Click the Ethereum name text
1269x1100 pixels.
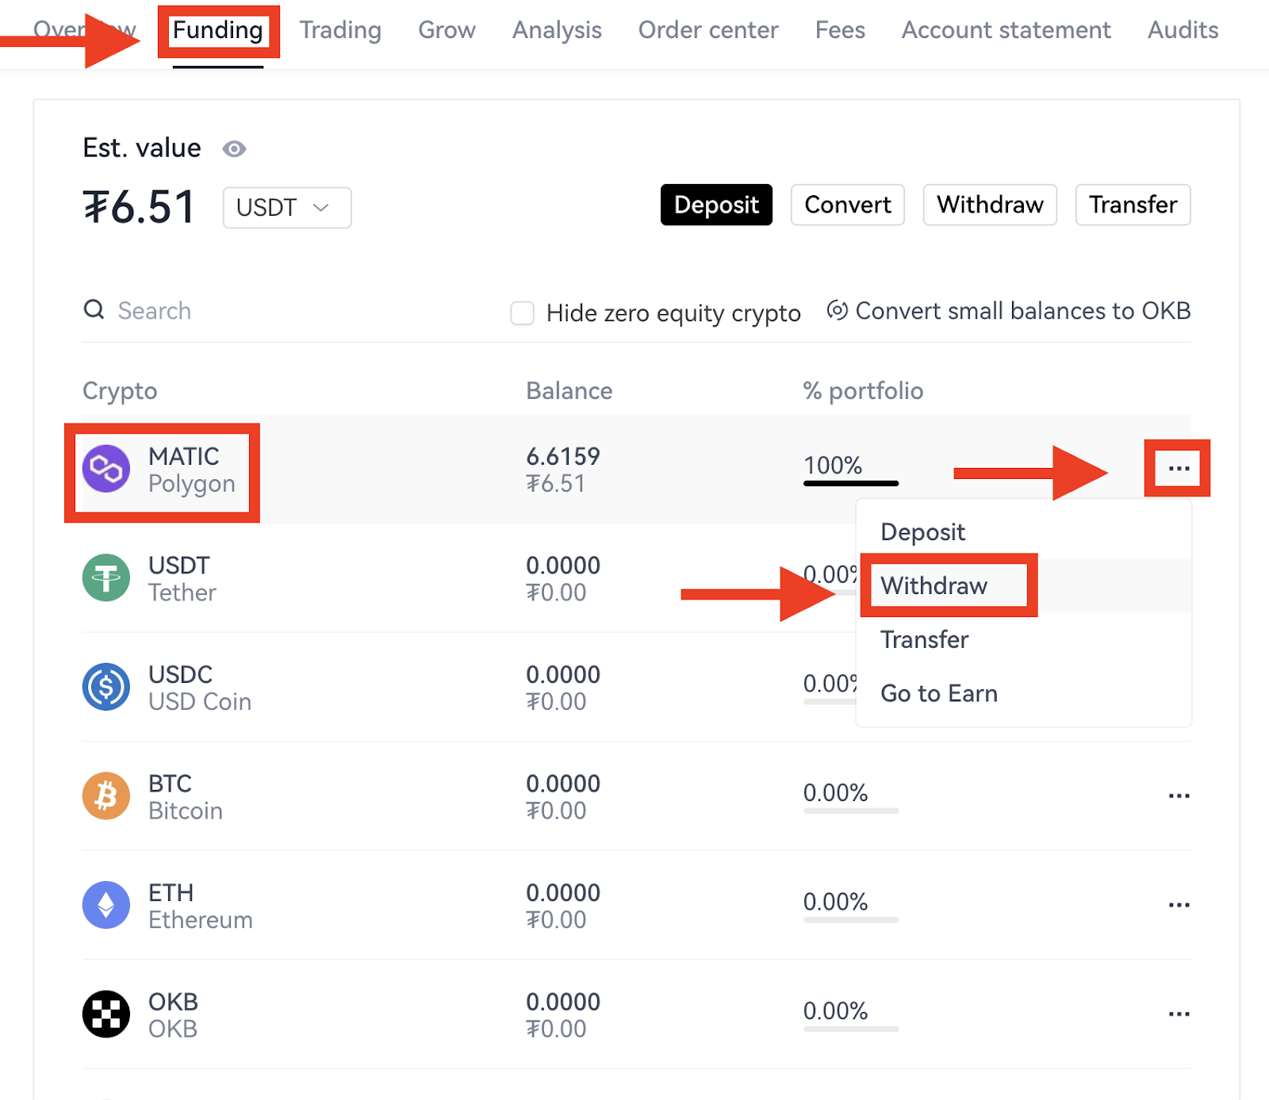point(201,920)
